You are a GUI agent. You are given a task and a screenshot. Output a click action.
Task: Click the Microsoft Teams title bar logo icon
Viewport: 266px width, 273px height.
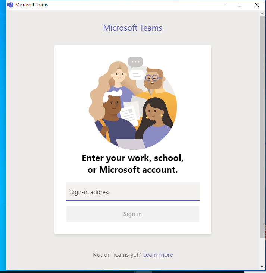[x=10, y=5]
